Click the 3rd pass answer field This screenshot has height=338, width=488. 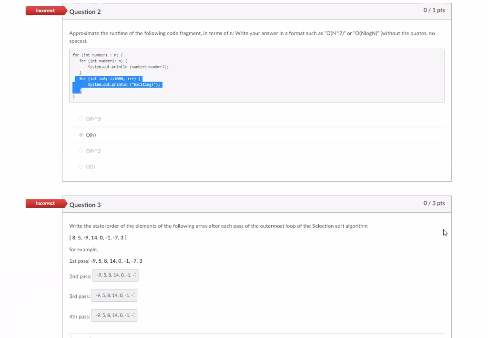114,296
